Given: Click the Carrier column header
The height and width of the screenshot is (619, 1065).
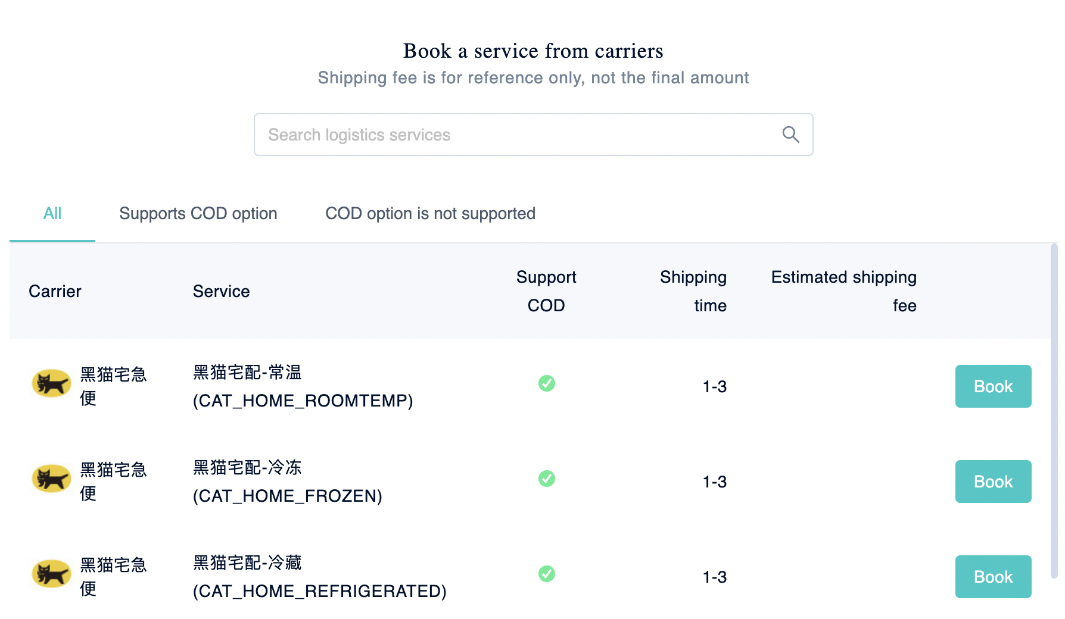Looking at the screenshot, I should (55, 291).
